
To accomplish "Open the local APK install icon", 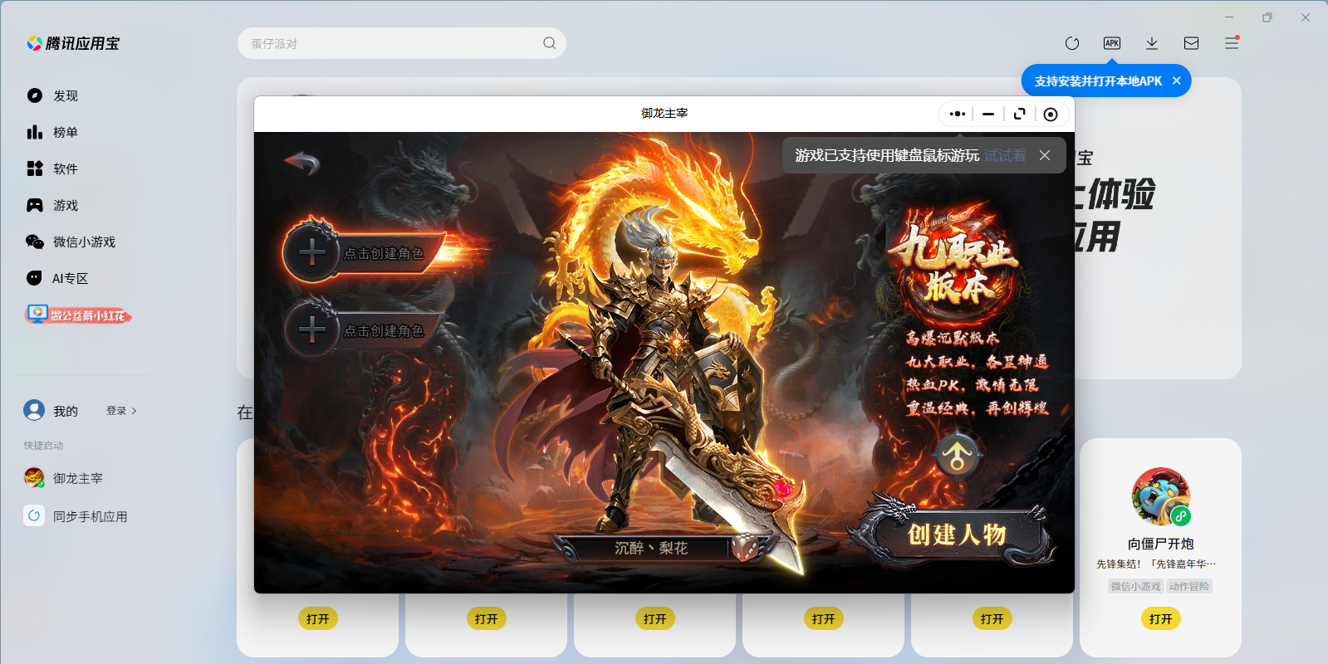I will coord(1112,43).
